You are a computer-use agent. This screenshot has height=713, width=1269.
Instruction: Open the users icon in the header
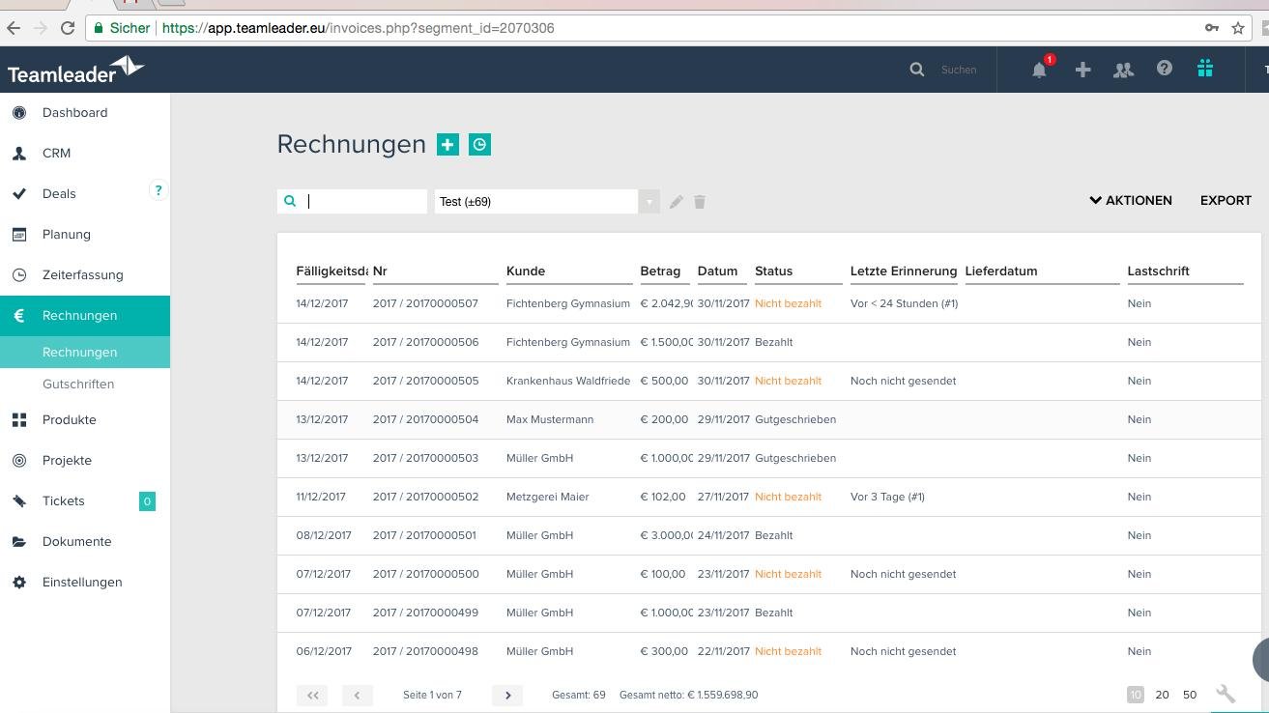tap(1123, 70)
